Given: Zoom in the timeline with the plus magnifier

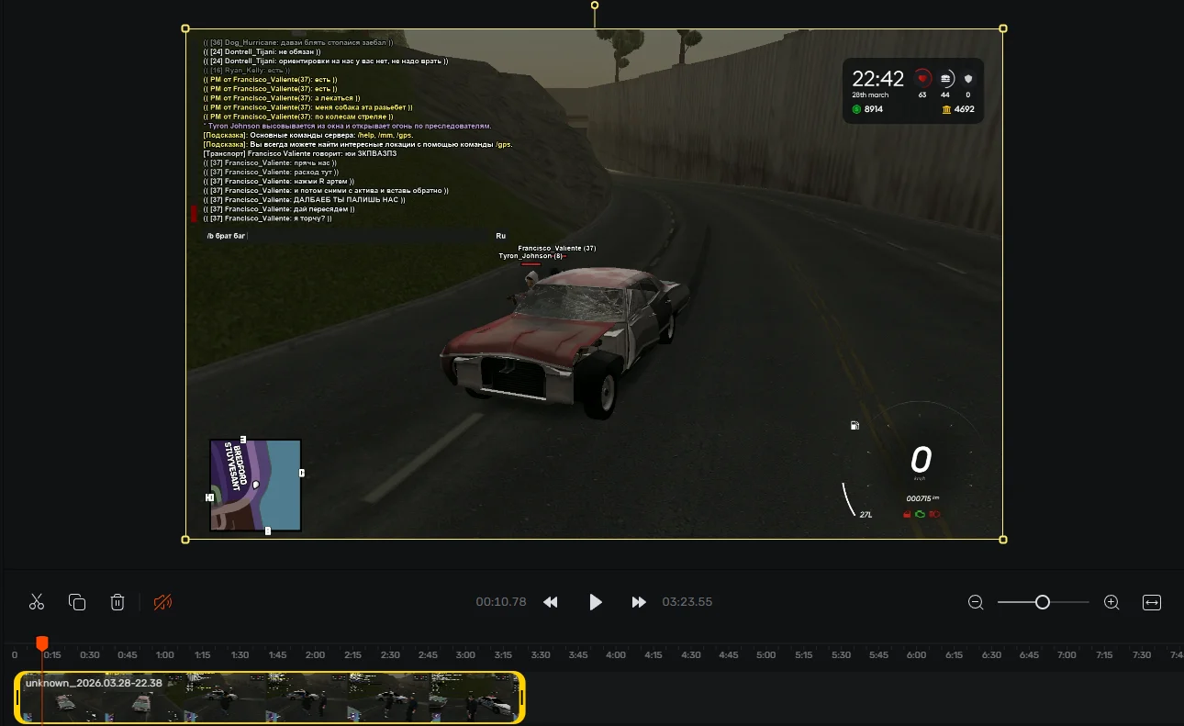Looking at the screenshot, I should click(x=1111, y=602).
